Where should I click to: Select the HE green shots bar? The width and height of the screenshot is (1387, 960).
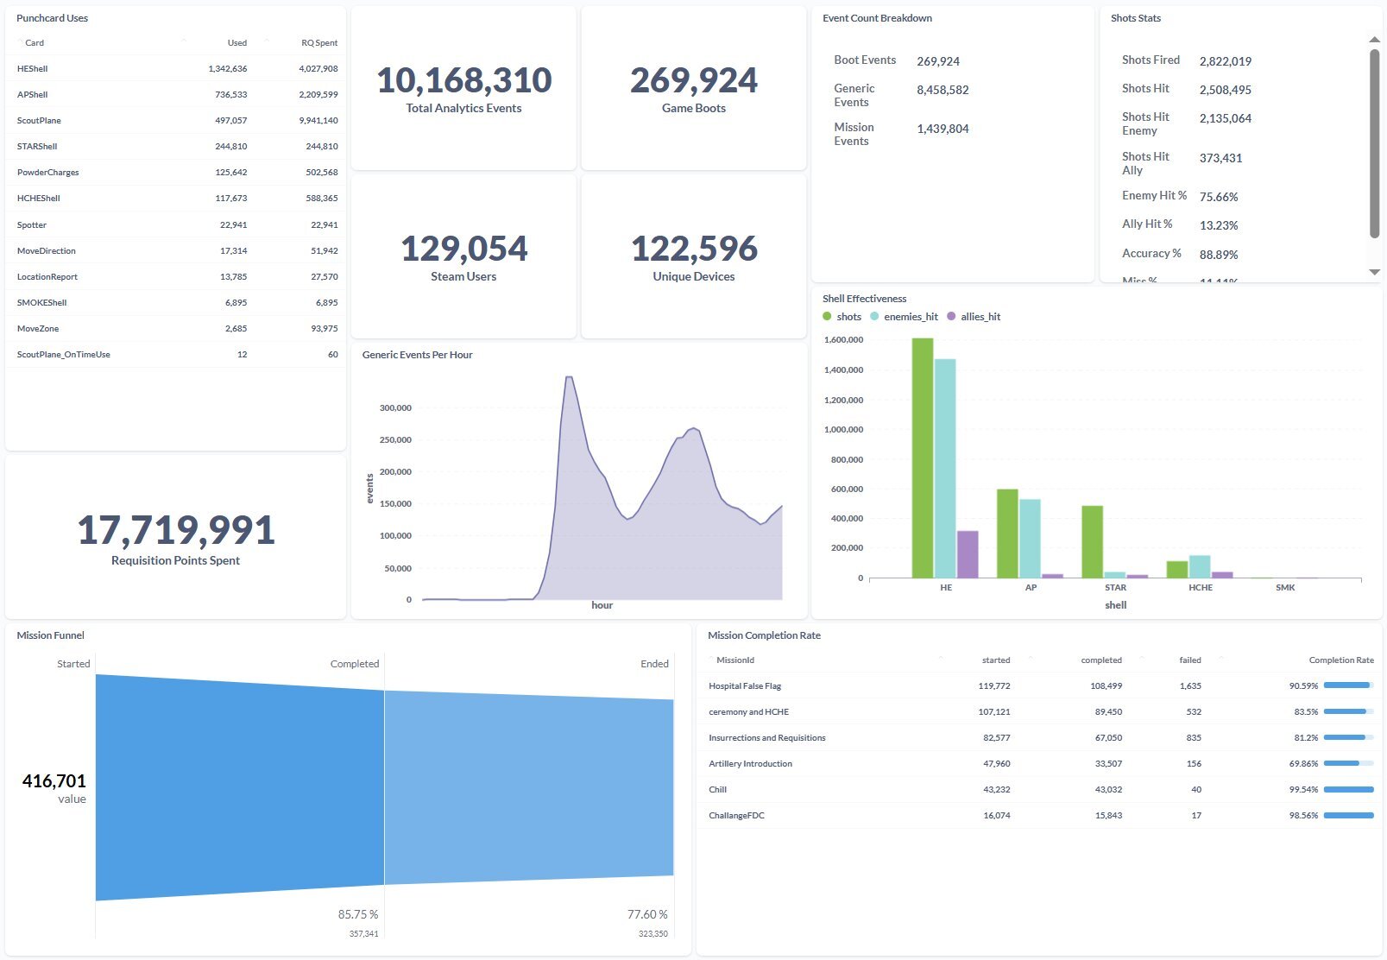(923, 458)
